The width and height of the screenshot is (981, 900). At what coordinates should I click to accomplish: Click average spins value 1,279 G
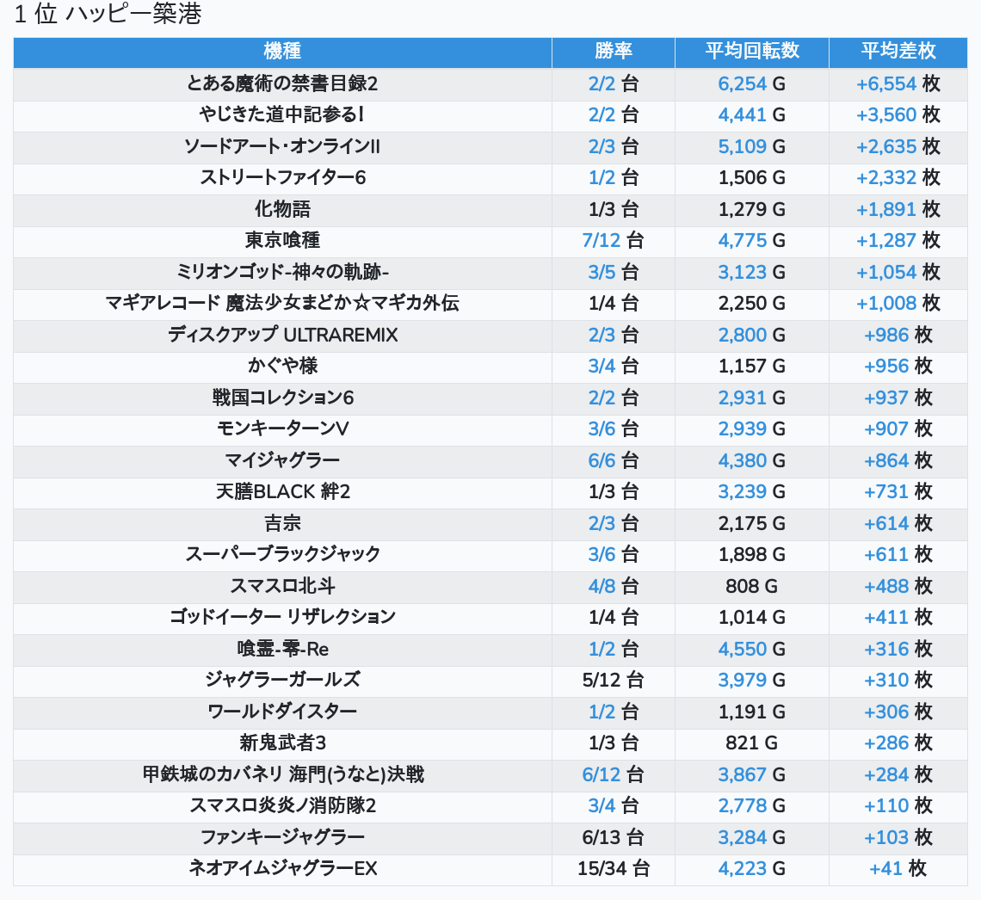click(x=752, y=209)
